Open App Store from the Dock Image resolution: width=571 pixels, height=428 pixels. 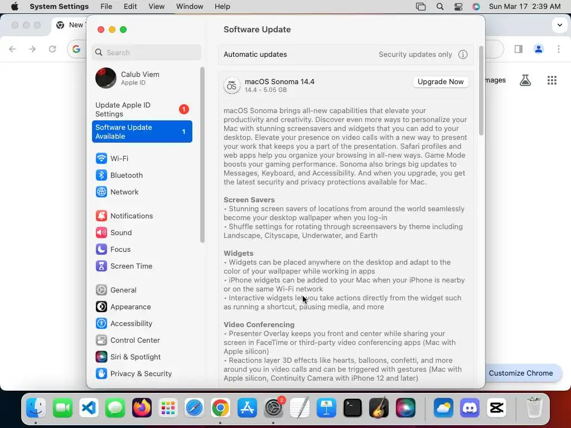pyautogui.click(x=247, y=407)
